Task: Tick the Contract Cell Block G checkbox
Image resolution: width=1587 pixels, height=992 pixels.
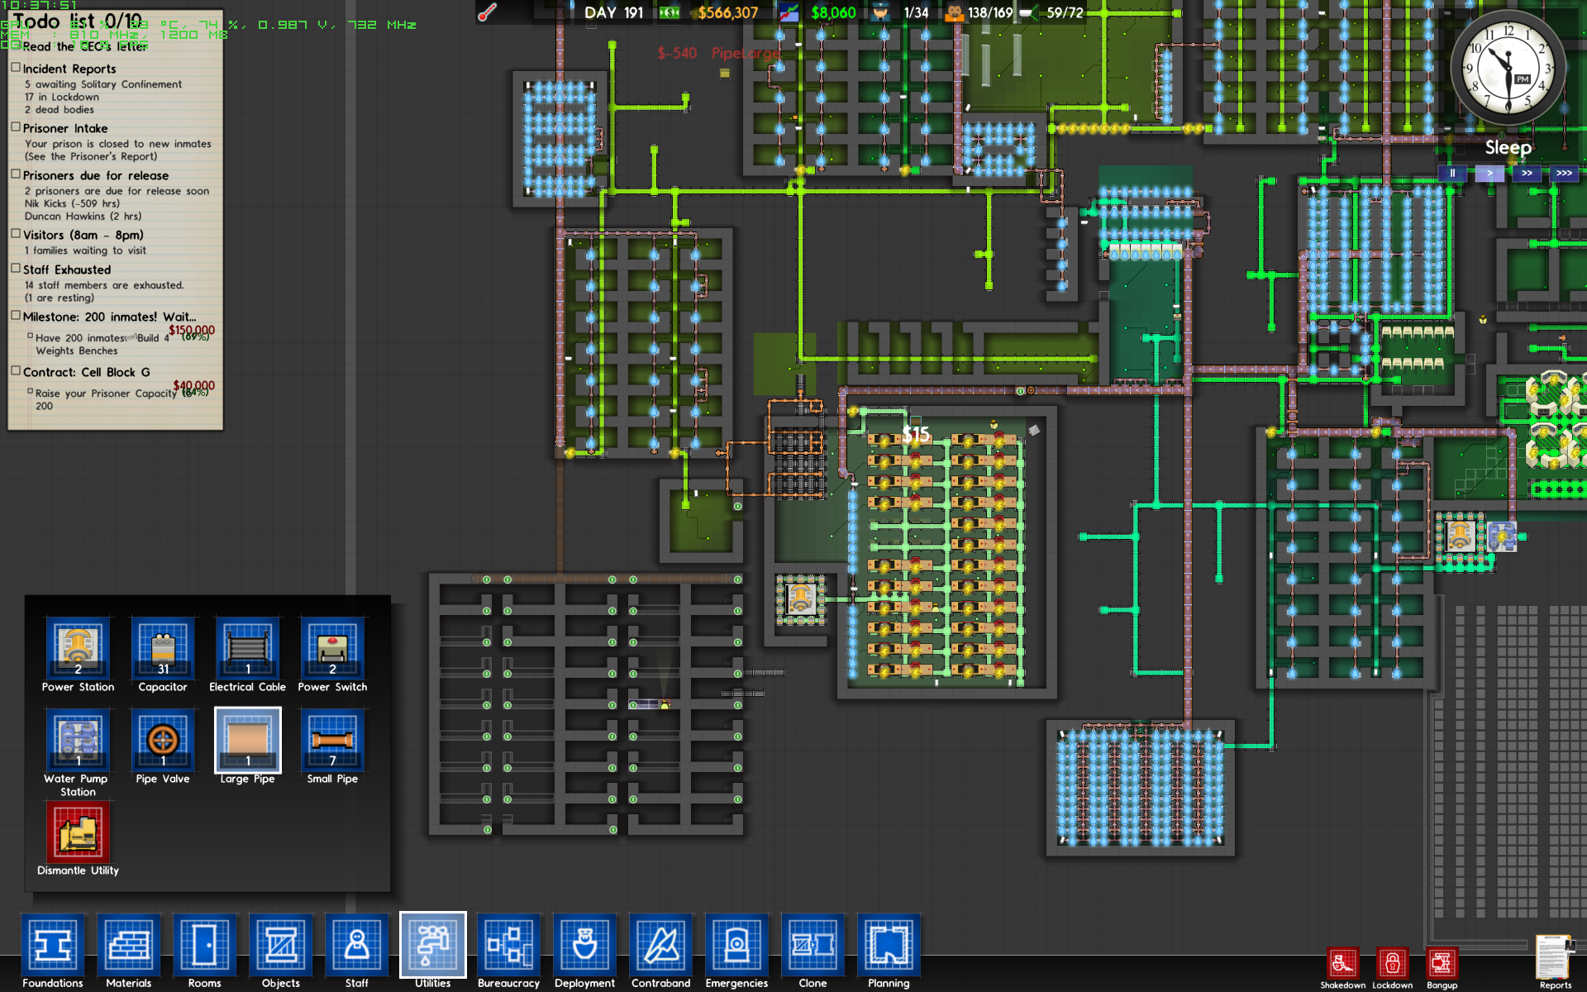Action: click(x=16, y=370)
